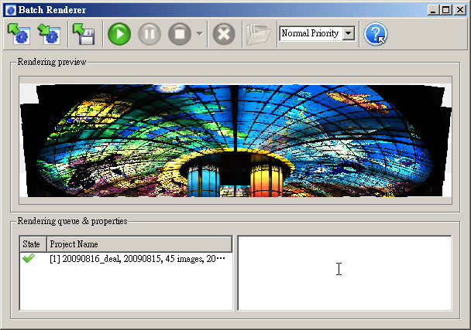Click inside the empty properties panel

pyautogui.click(x=345, y=273)
